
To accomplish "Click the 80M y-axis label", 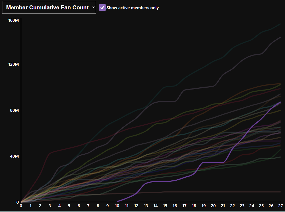I will [14, 110].
